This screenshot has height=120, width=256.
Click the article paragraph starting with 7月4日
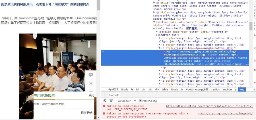pos(49,20)
